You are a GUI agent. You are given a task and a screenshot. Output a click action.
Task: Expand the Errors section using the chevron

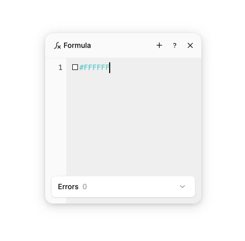[182, 187]
